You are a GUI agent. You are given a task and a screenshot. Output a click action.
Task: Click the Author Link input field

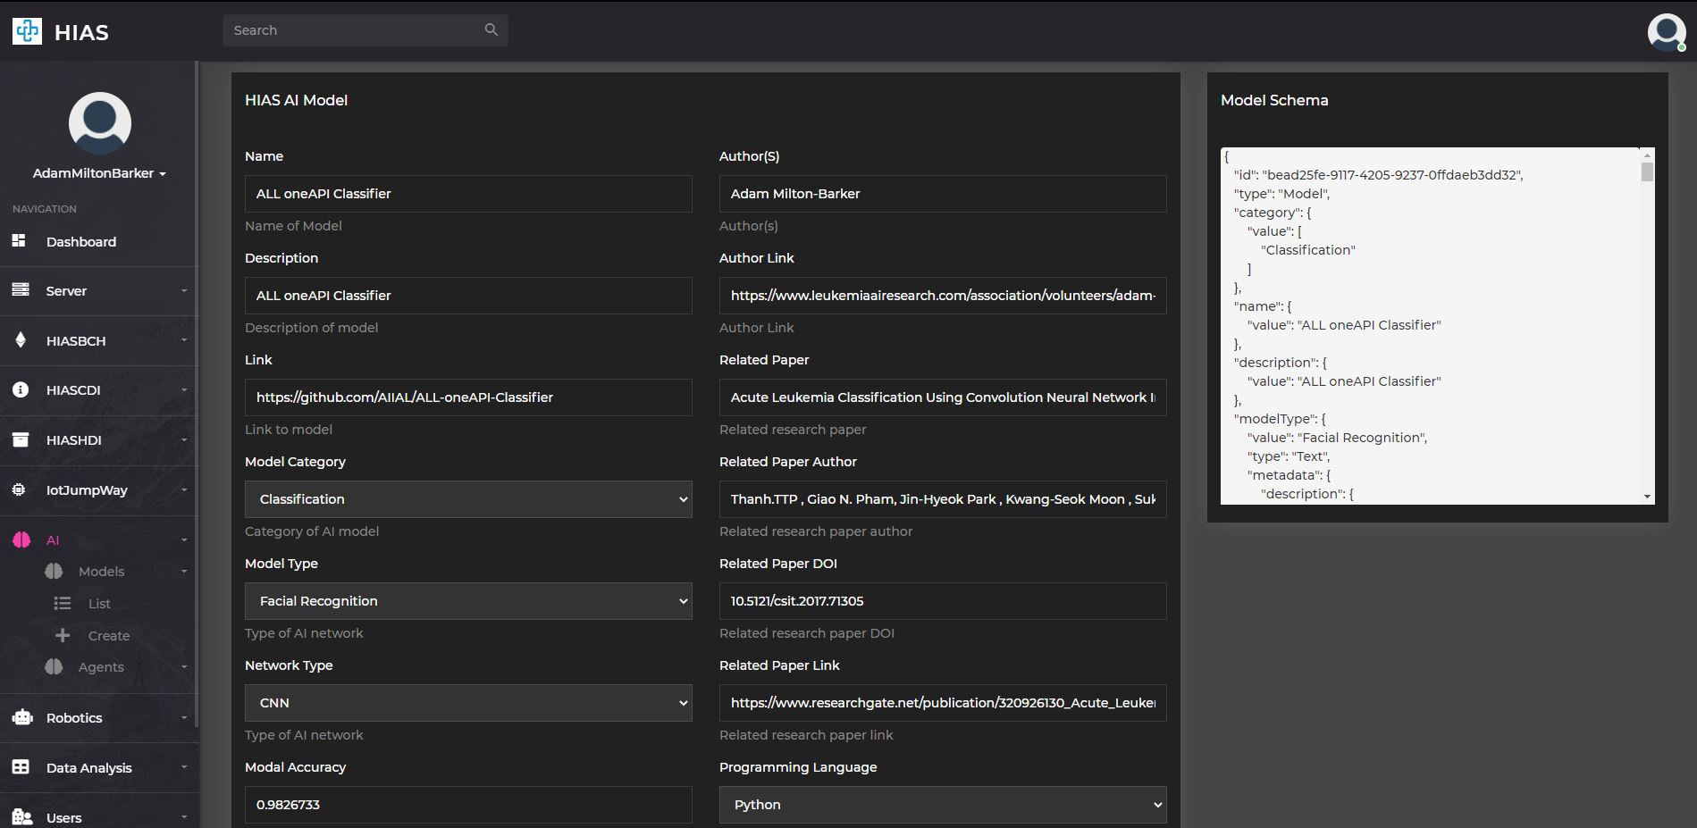tap(943, 296)
